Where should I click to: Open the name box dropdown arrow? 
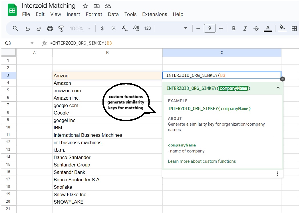32,43
